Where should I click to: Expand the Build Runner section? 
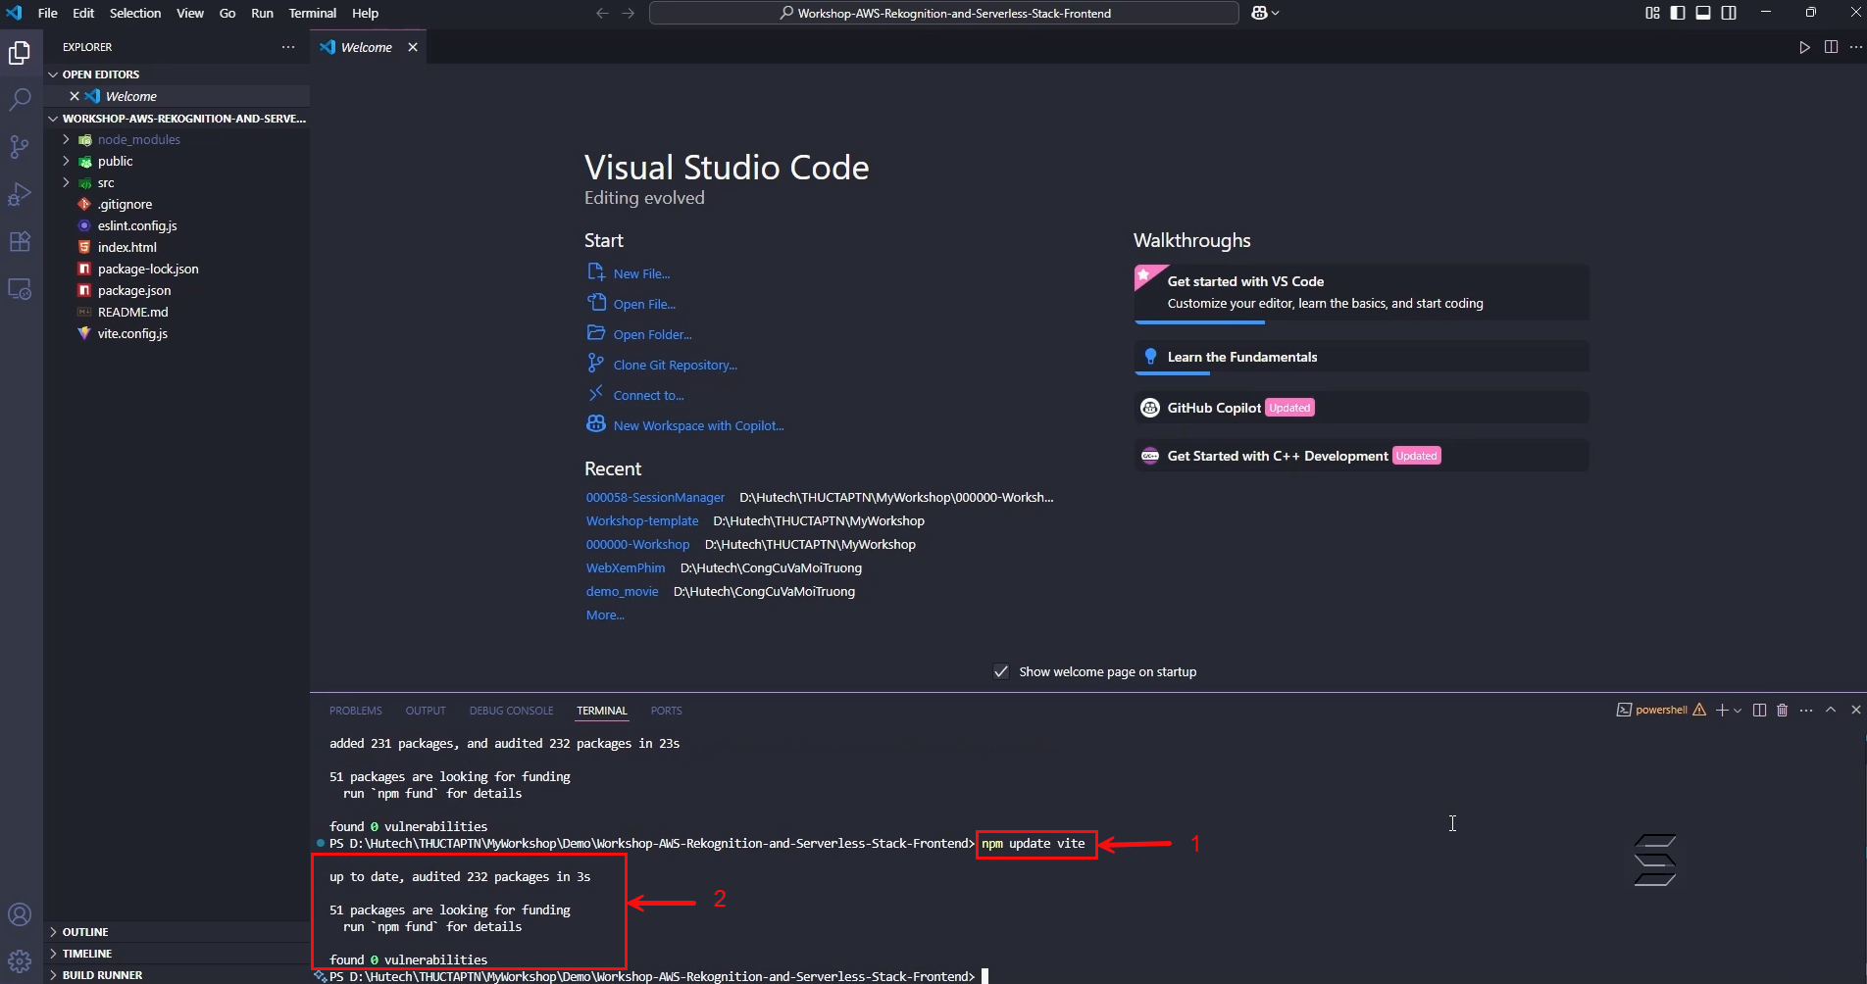(177, 975)
